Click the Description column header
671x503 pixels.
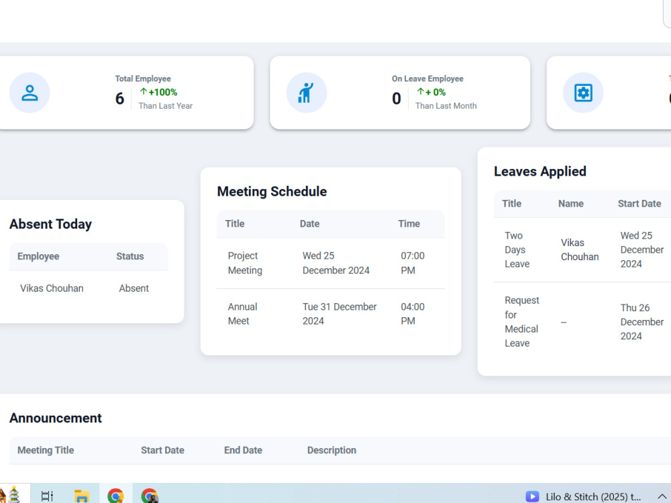click(331, 451)
